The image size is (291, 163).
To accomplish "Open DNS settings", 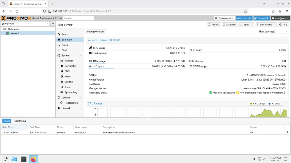I will click(x=70, y=71).
